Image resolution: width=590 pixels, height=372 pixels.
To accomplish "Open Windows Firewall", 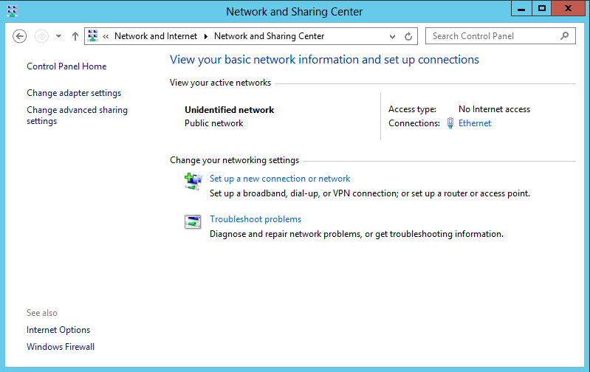I will [x=61, y=347].
